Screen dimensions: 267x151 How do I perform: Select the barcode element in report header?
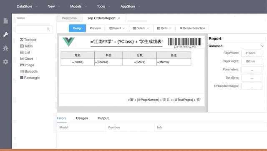[185, 43]
